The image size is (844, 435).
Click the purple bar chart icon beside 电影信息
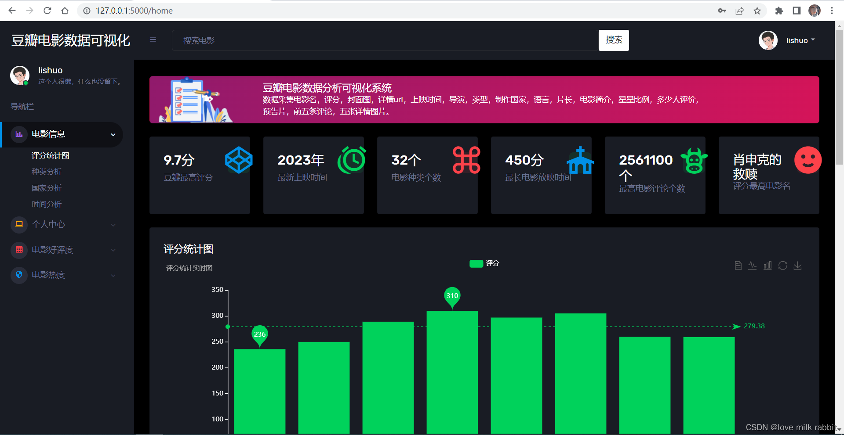(x=19, y=134)
